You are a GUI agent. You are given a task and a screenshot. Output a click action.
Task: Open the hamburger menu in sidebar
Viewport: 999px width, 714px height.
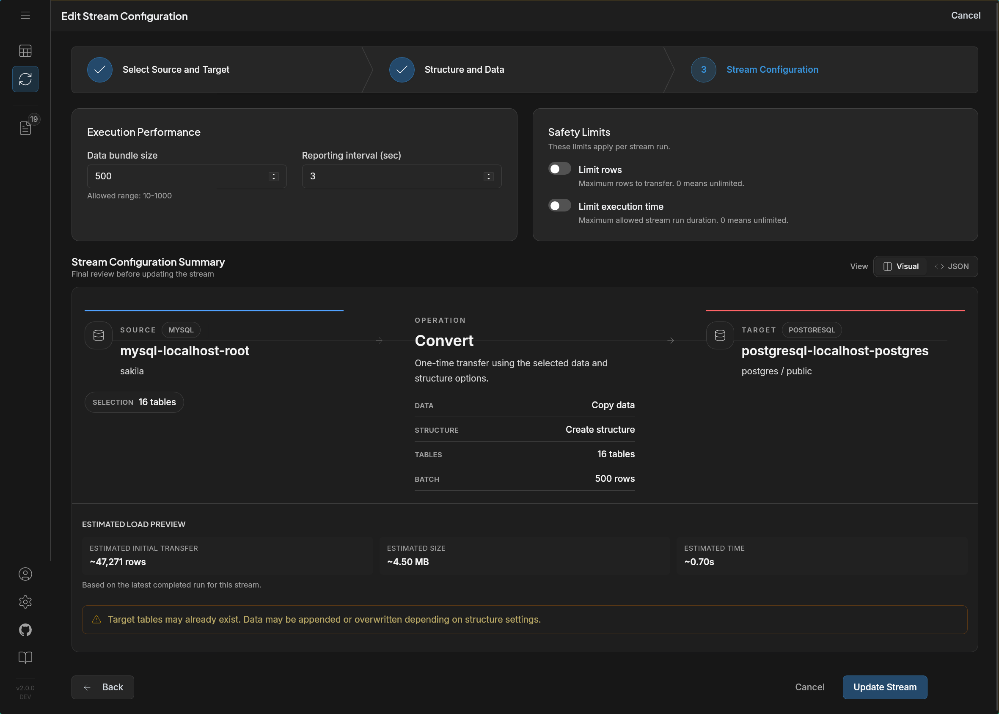coord(25,15)
